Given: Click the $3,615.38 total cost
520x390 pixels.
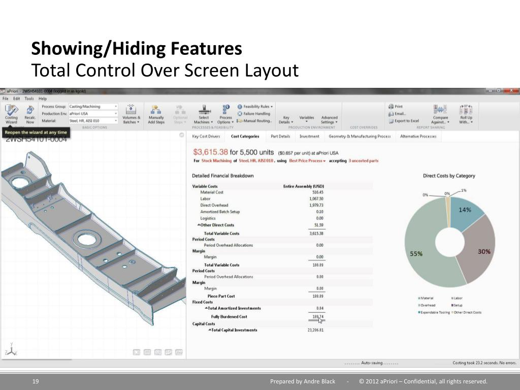Looking at the screenshot, I should tap(210, 152).
